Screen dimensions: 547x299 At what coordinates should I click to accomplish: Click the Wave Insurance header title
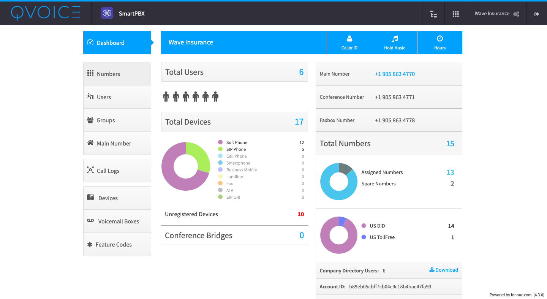(191, 42)
